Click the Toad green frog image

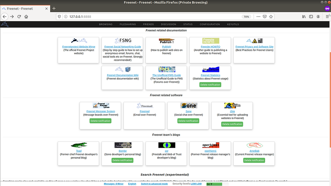79,145
